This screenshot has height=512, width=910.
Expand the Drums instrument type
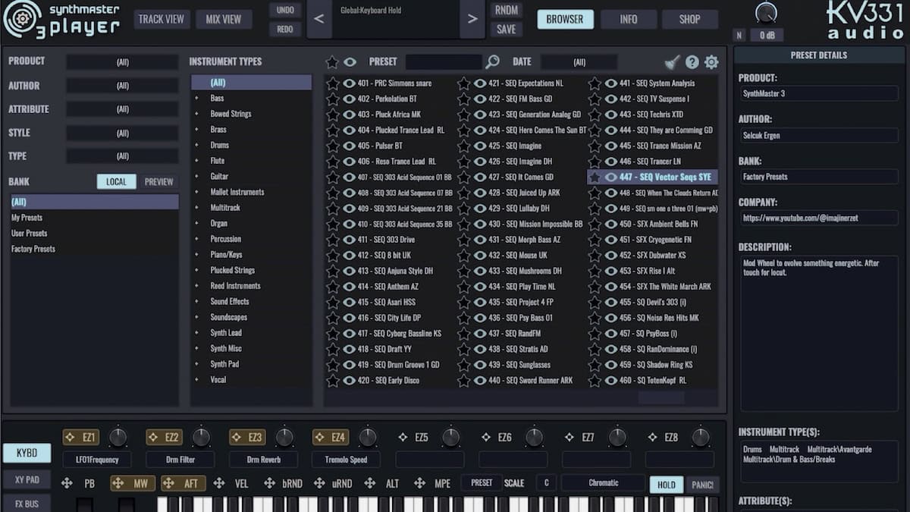pos(197,146)
